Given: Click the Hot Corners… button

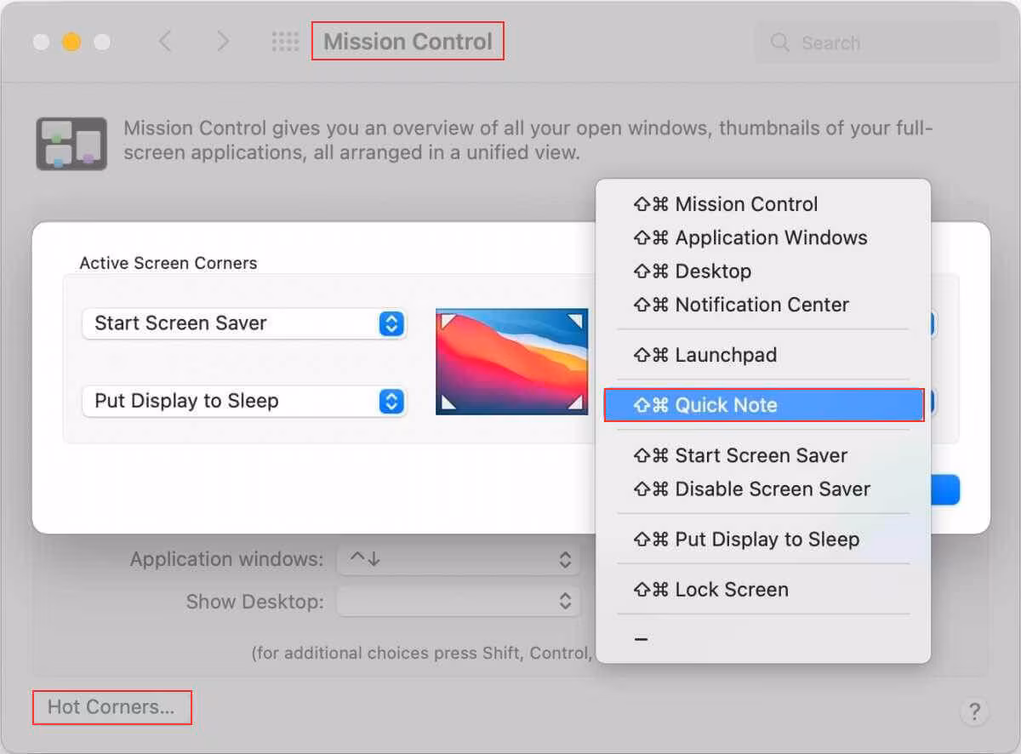Looking at the screenshot, I should (x=111, y=707).
